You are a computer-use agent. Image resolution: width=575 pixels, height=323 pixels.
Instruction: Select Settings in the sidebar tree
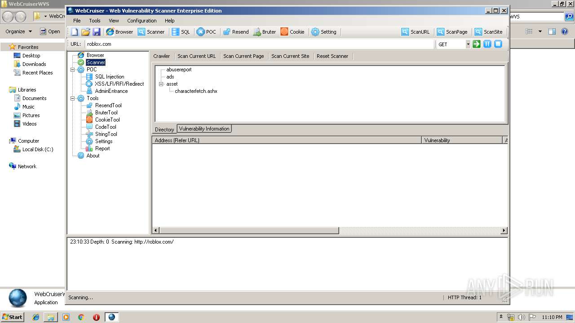[104, 141]
